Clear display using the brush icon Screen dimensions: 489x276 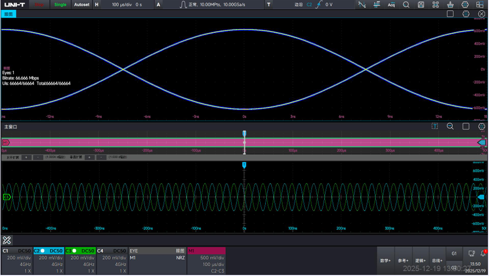tap(450, 5)
